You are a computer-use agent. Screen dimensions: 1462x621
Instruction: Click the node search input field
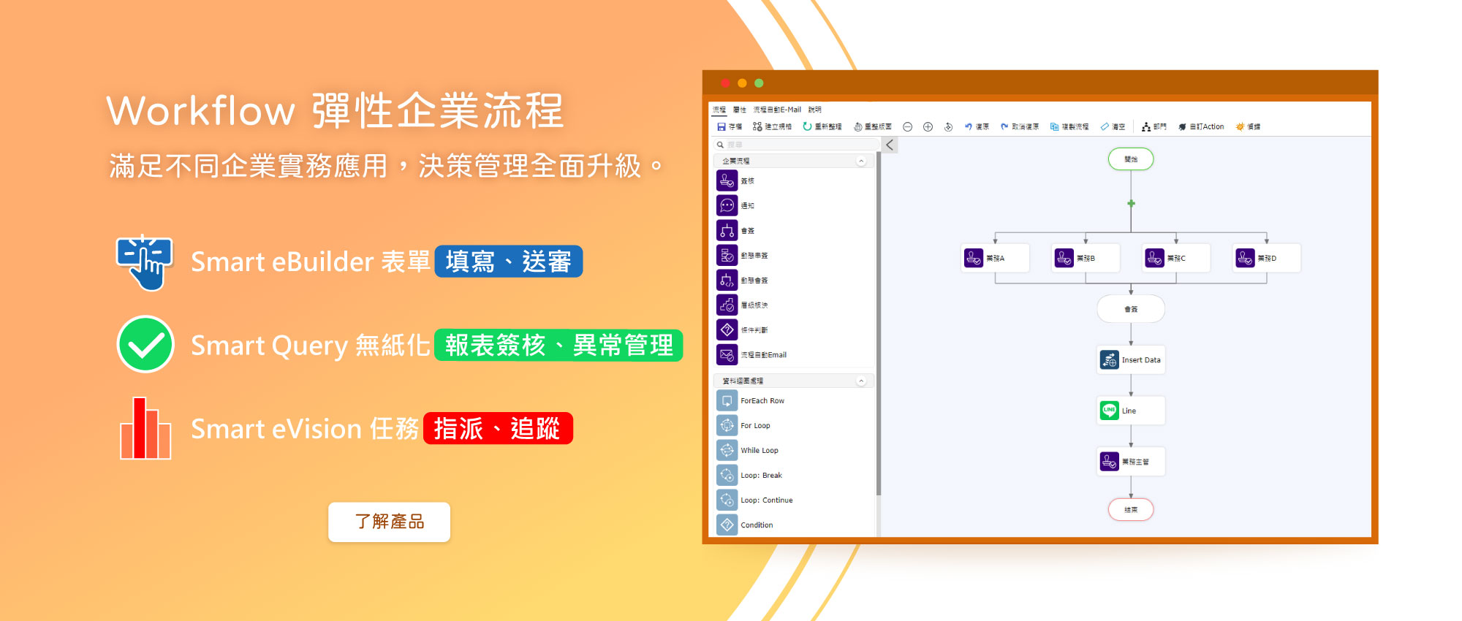[x=797, y=145]
